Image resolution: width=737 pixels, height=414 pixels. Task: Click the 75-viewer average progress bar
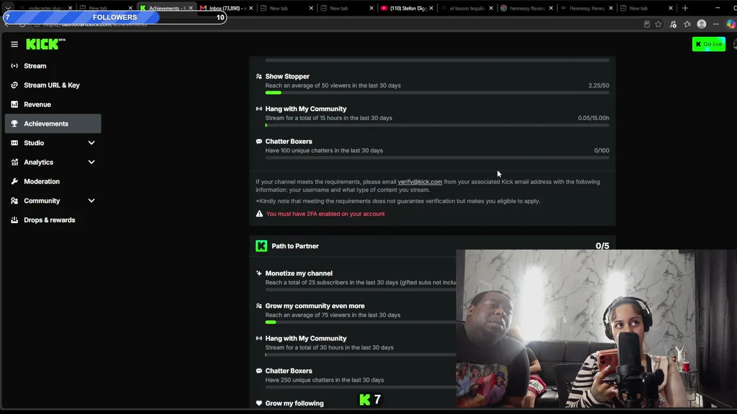[360, 322]
